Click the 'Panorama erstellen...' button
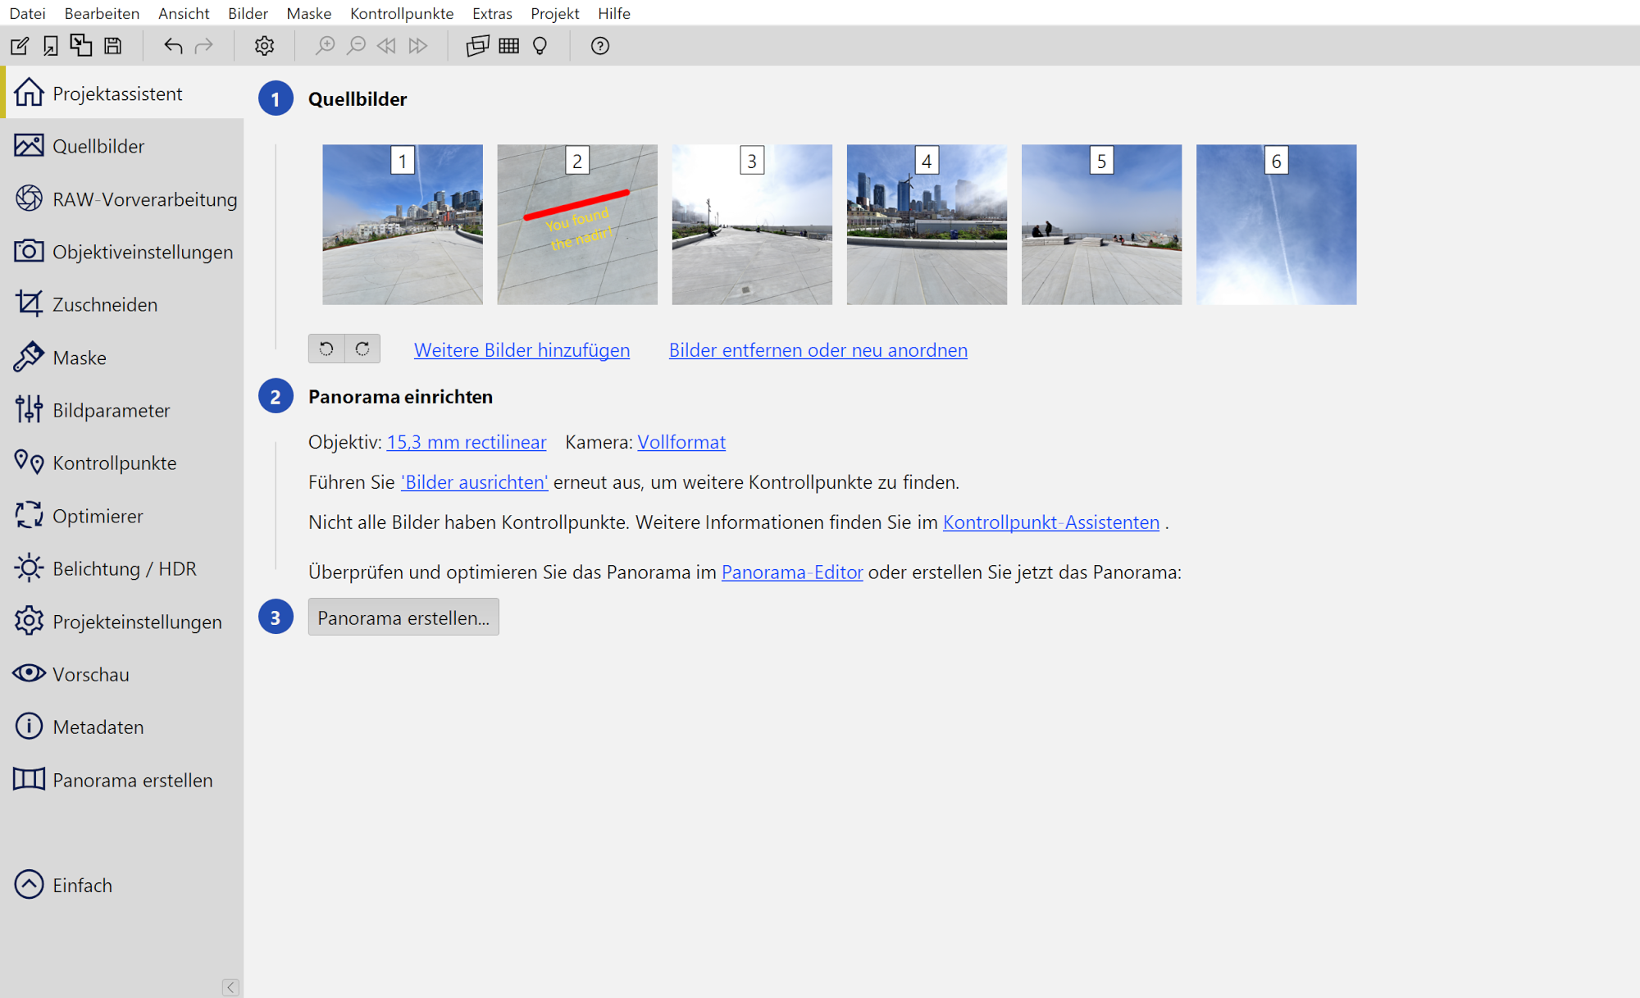The image size is (1640, 998). (403, 617)
